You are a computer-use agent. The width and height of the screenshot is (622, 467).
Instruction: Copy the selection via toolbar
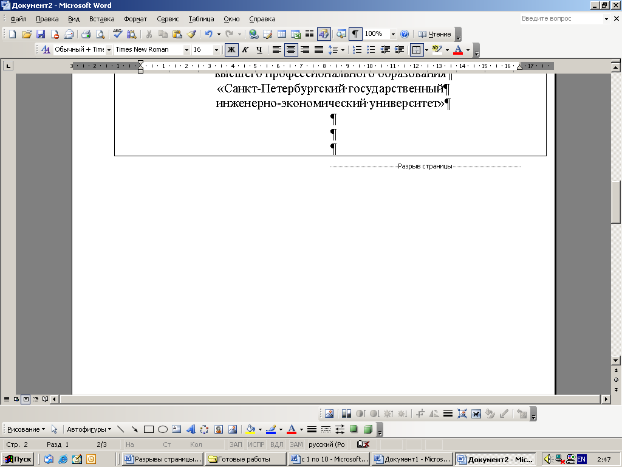pos(163,34)
